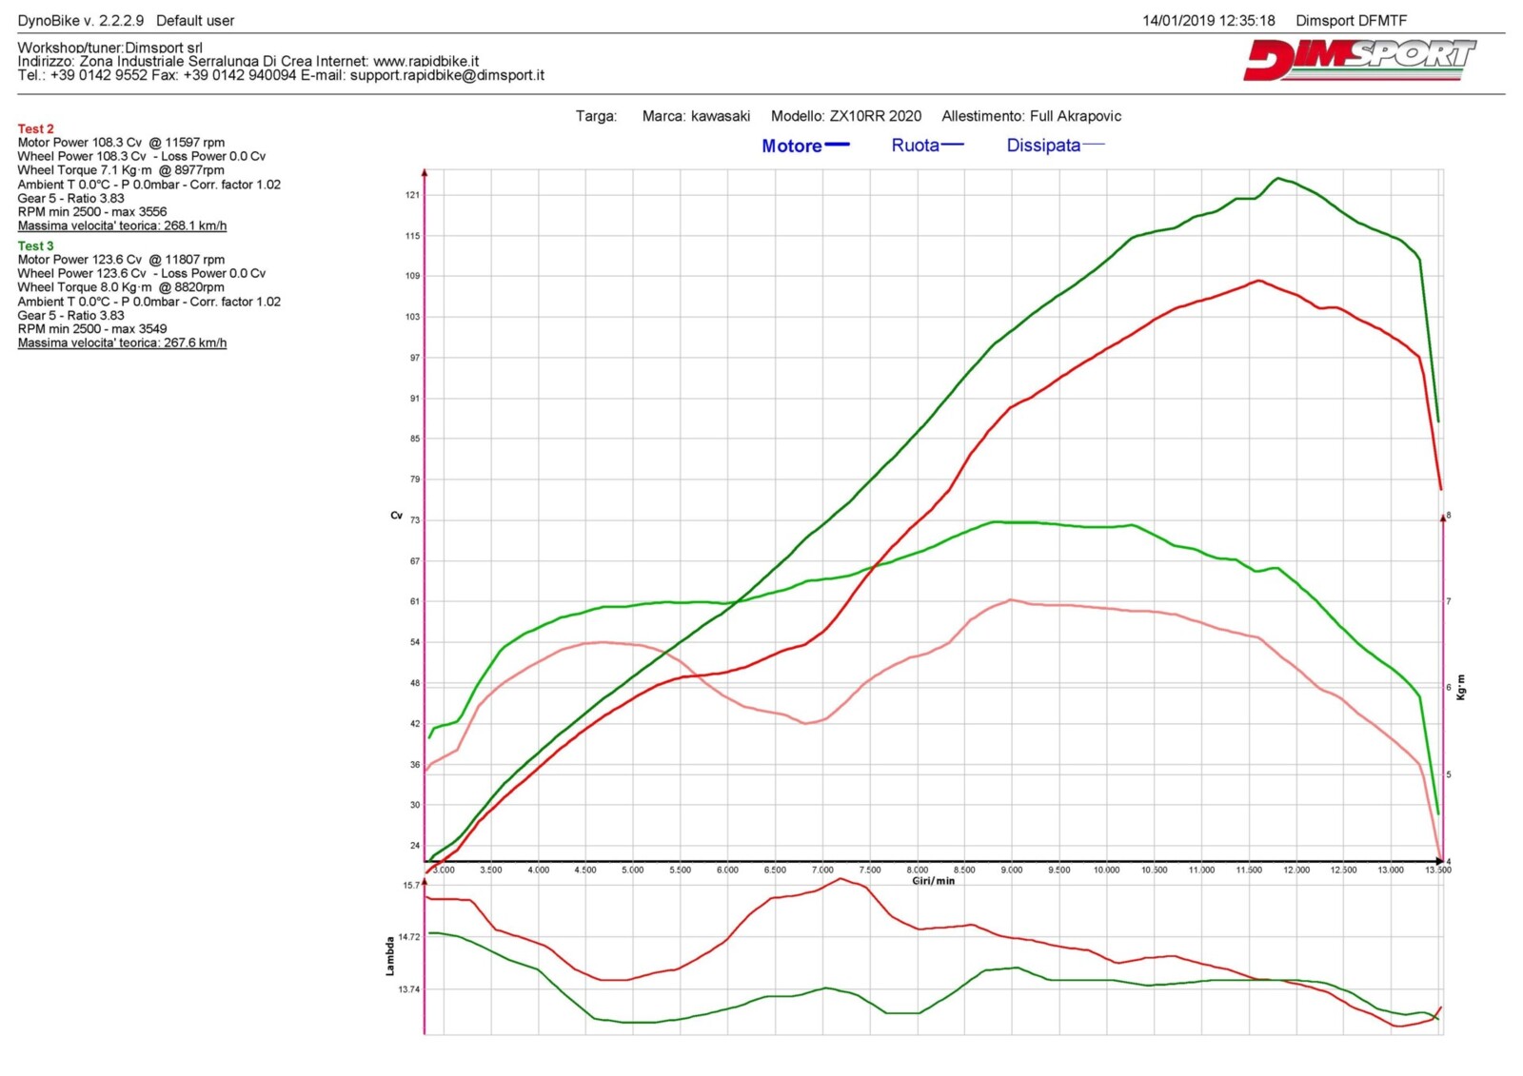The width and height of the screenshot is (1523, 1076).
Task: Click the DynoBike v. 2.2.2.9 title
Action: point(81,20)
